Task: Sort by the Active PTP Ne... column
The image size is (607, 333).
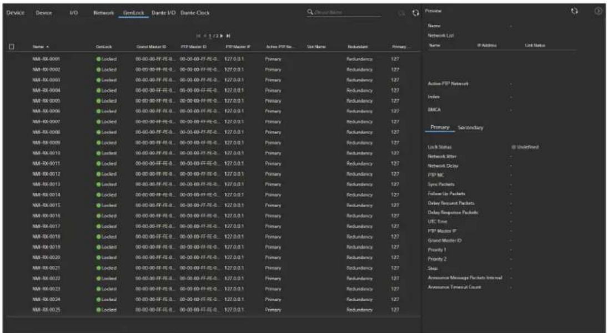Action: click(x=279, y=47)
